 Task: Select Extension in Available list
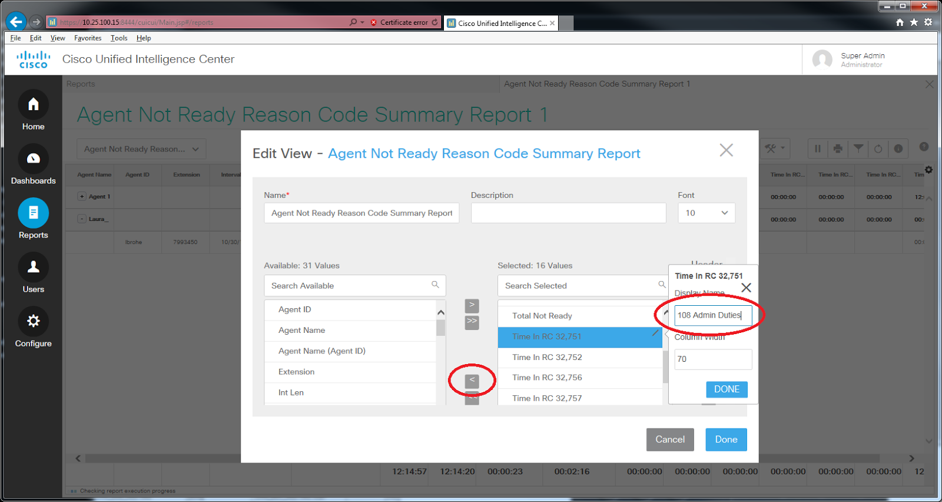click(x=350, y=372)
